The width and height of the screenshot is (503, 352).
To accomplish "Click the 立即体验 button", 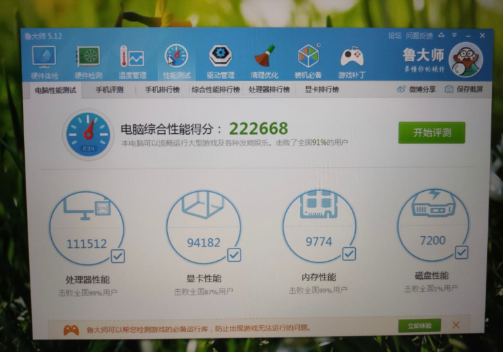I will 419,326.
